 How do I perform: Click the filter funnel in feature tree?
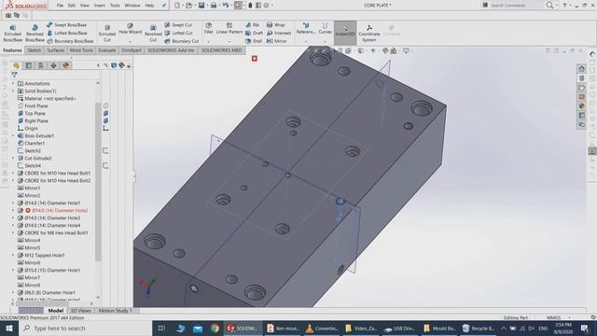14,75
